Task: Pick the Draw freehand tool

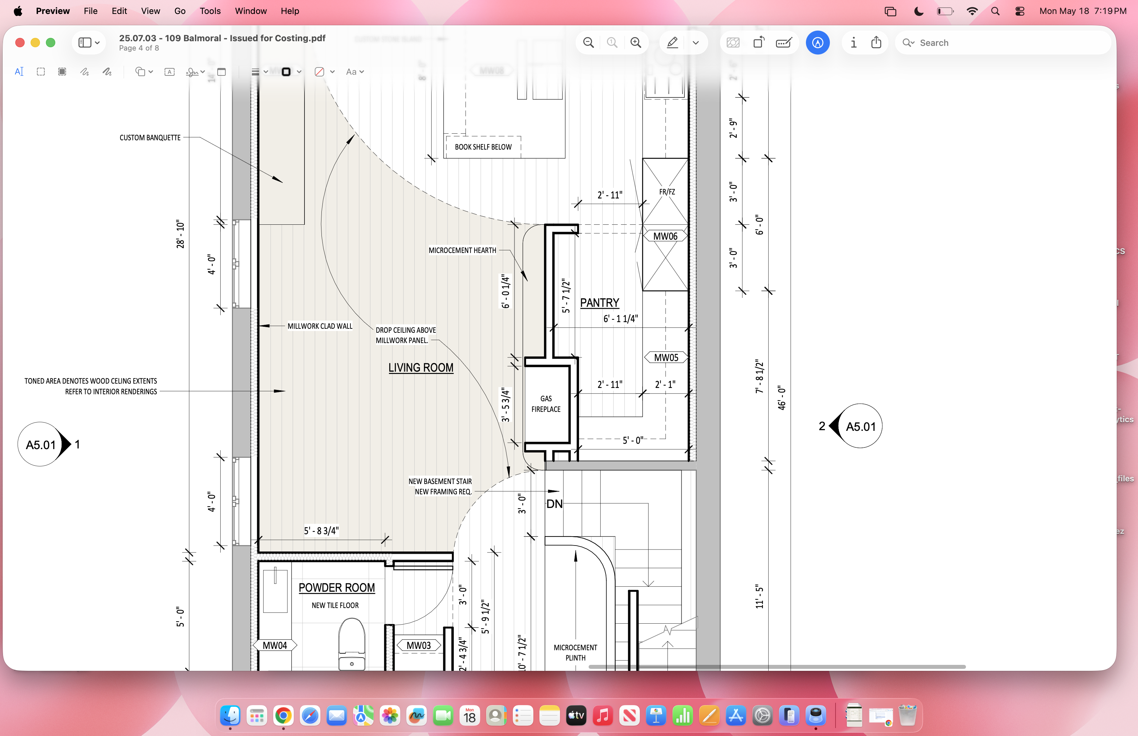Action: pos(107,72)
